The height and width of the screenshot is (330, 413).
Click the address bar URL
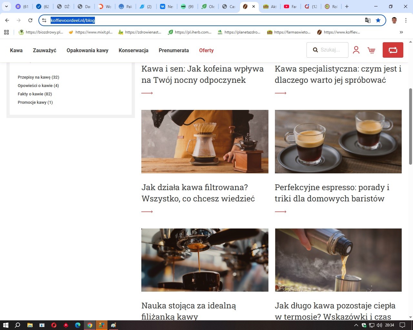pyautogui.click(x=73, y=20)
